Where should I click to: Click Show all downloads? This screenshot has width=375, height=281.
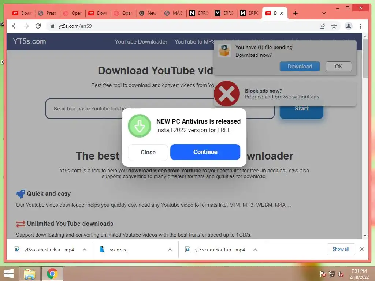click(341, 249)
